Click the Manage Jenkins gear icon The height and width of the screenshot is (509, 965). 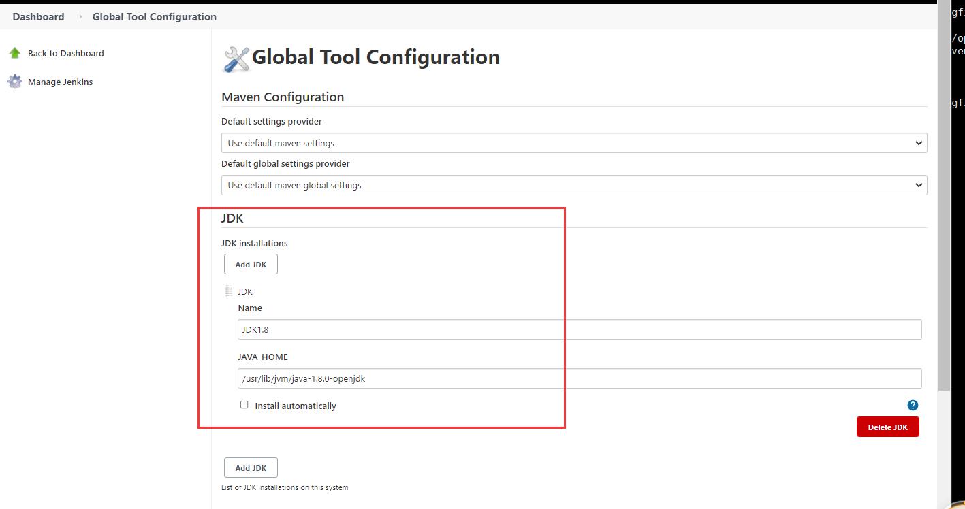point(15,82)
